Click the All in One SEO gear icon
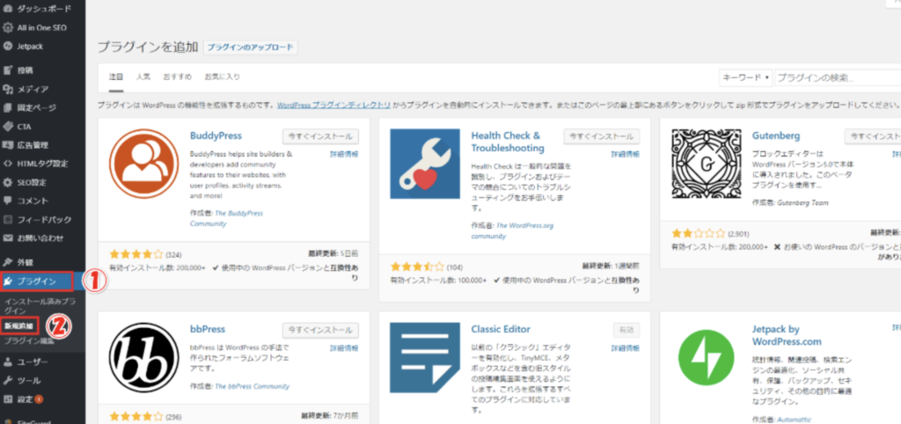The width and height of the screenshot is (901, 424). [x=8, y=27]
